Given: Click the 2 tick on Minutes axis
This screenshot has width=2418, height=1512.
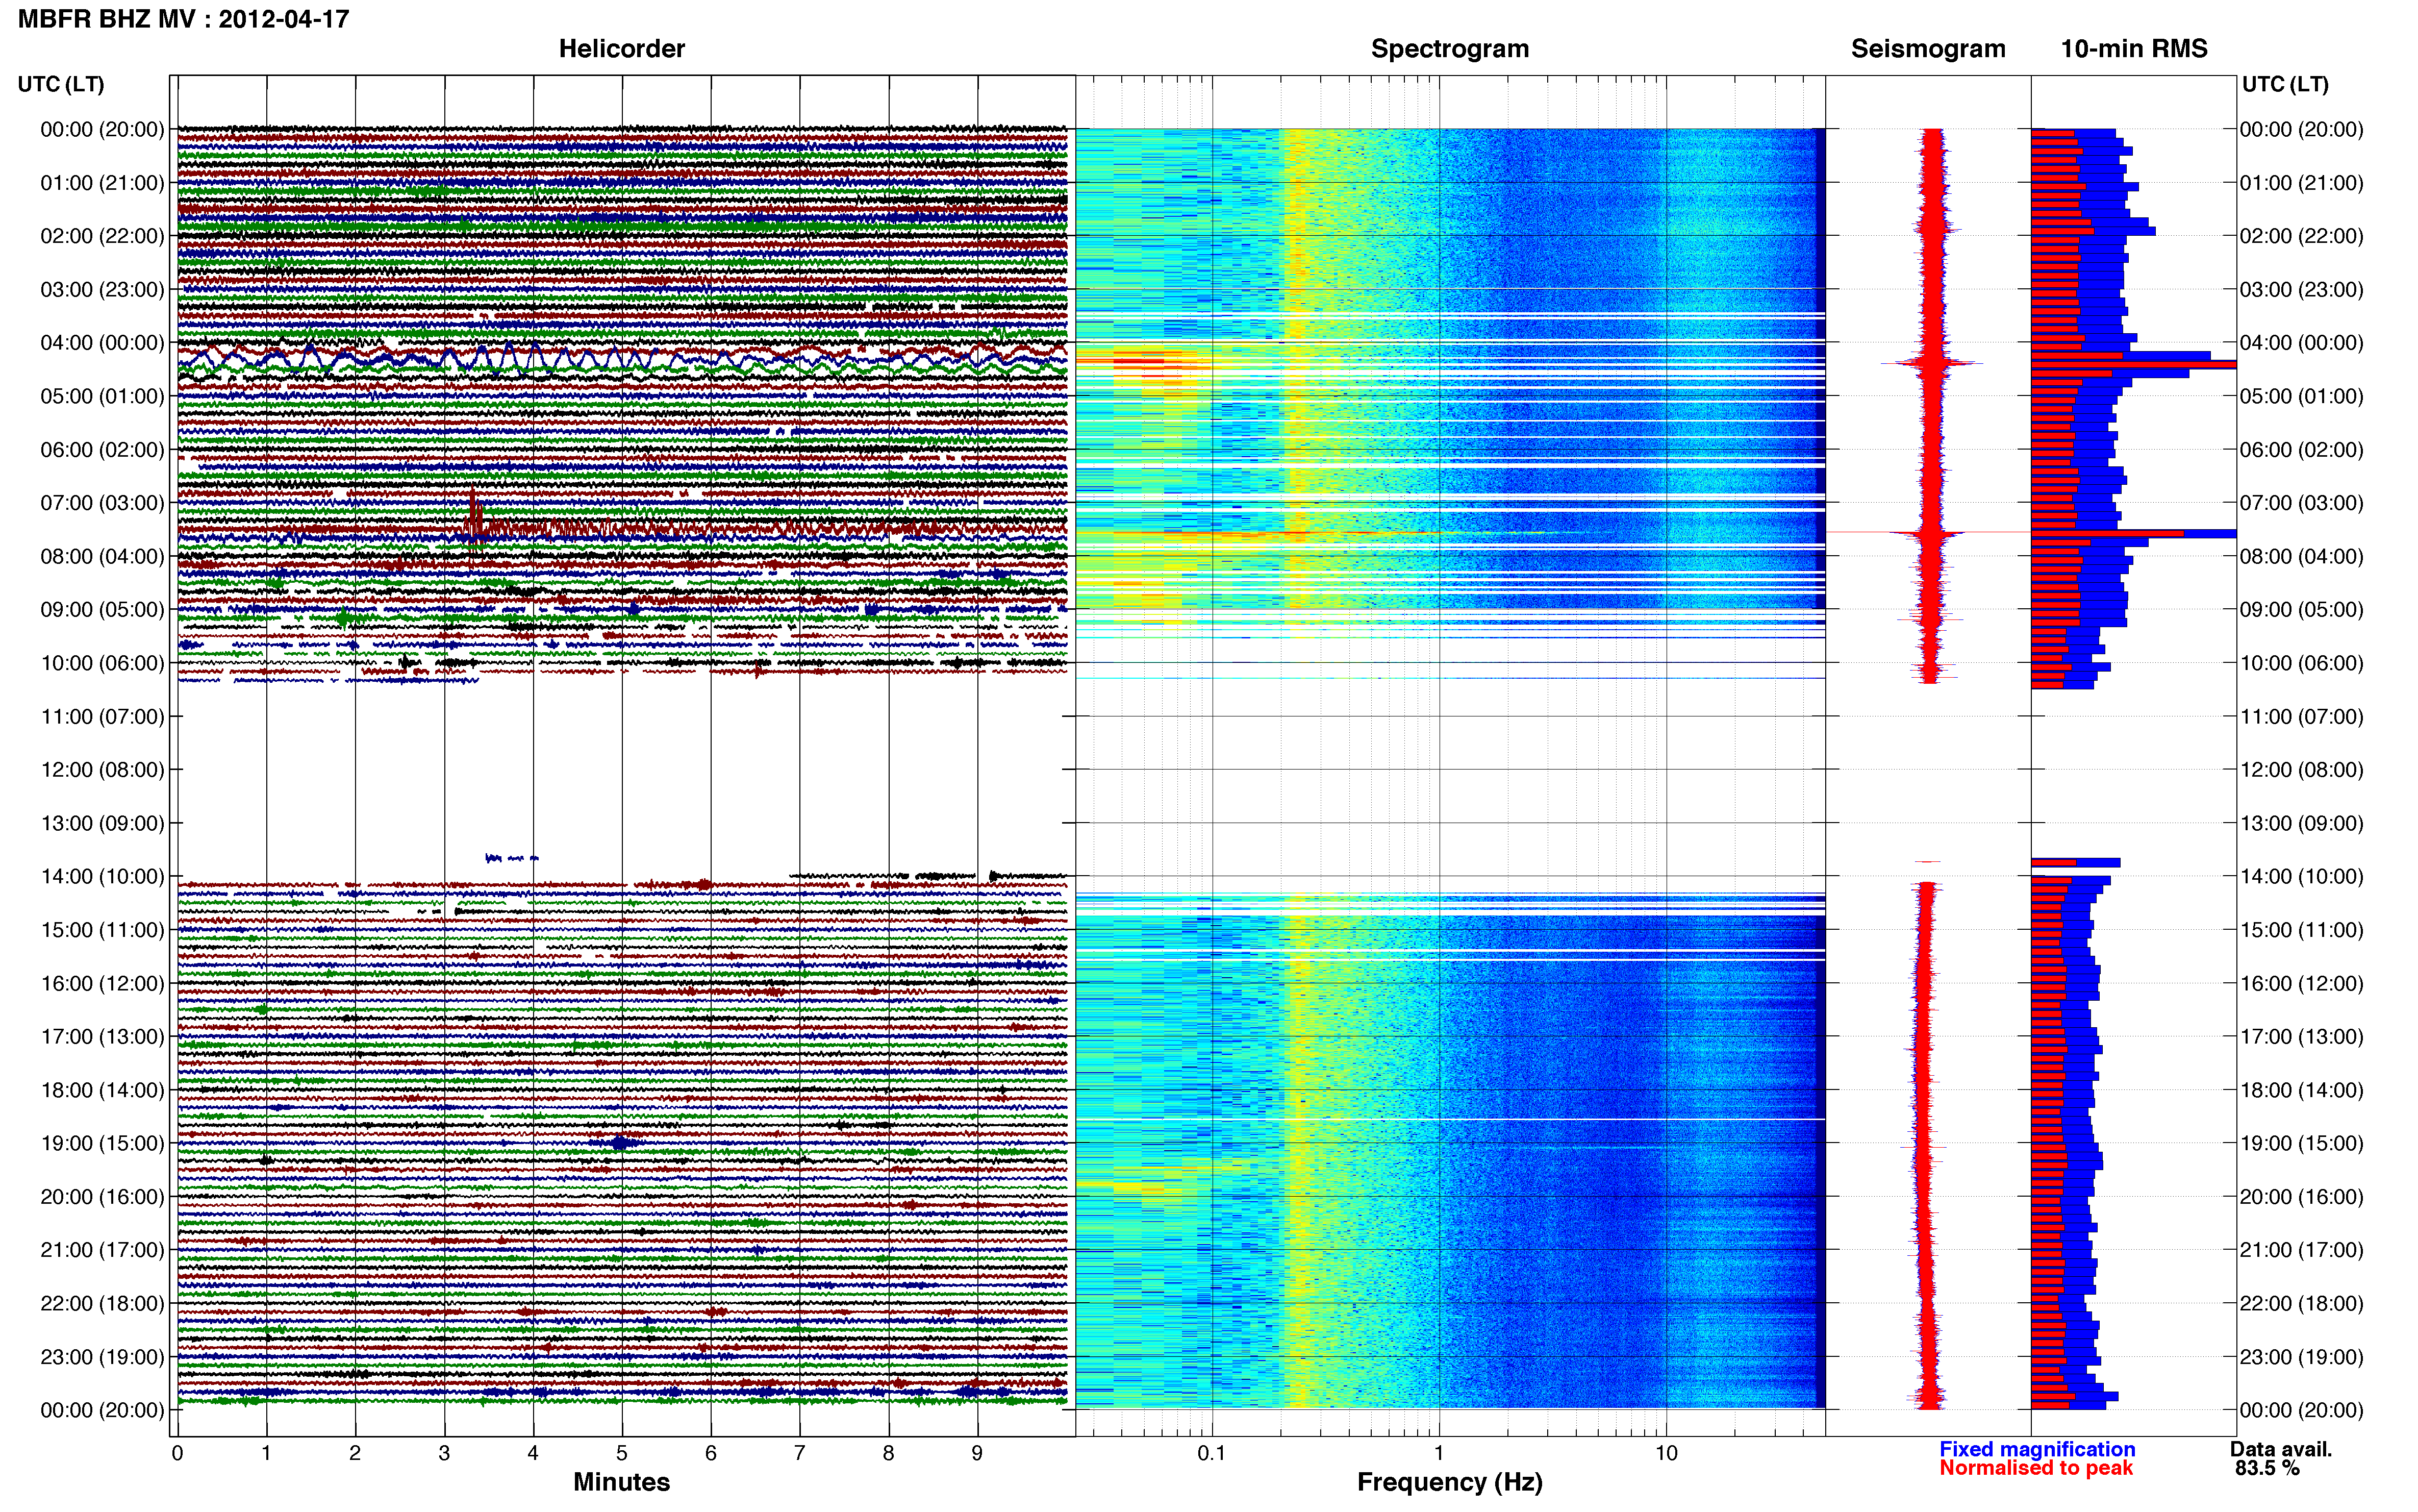Looking at the screenshot, I should click(x=355, y=1454).
